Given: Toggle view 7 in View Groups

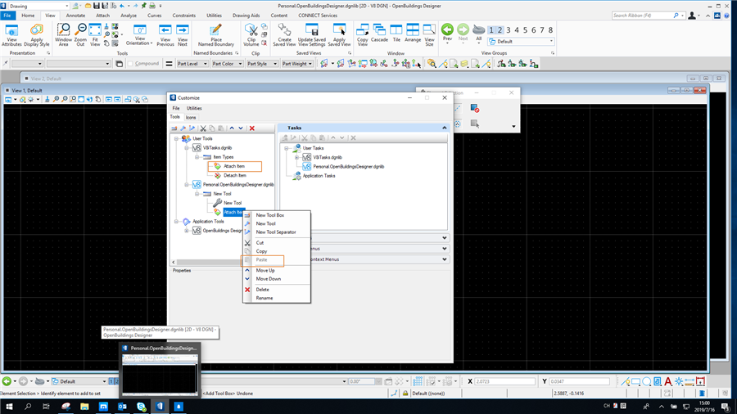Looking at the screenshot, I should click(542, 30).
